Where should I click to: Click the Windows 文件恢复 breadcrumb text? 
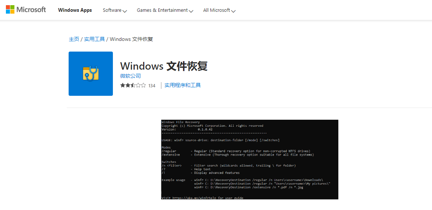point(131,39)
